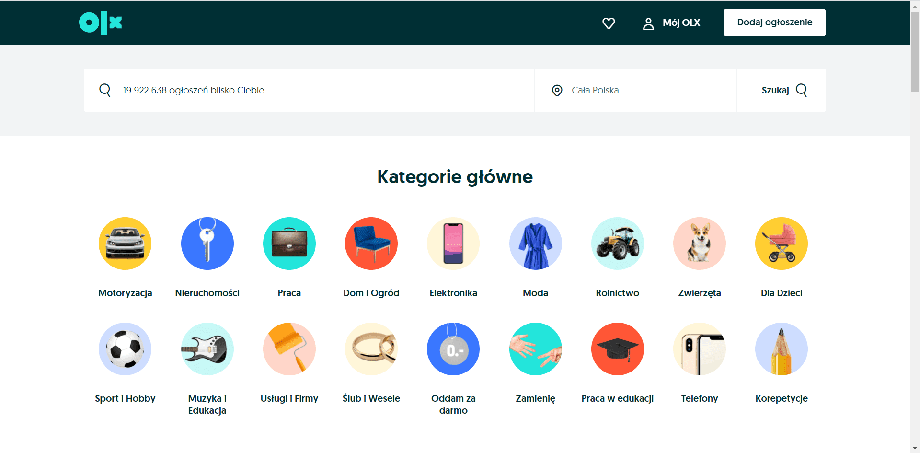920x453 pixels.
Task: Click the user profile icon in the header
Action: coord(648,23)
